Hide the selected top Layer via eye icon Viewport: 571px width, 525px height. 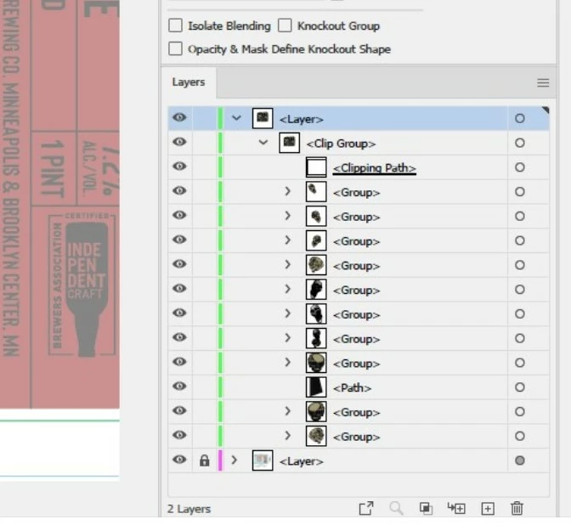tap(179, 117)
